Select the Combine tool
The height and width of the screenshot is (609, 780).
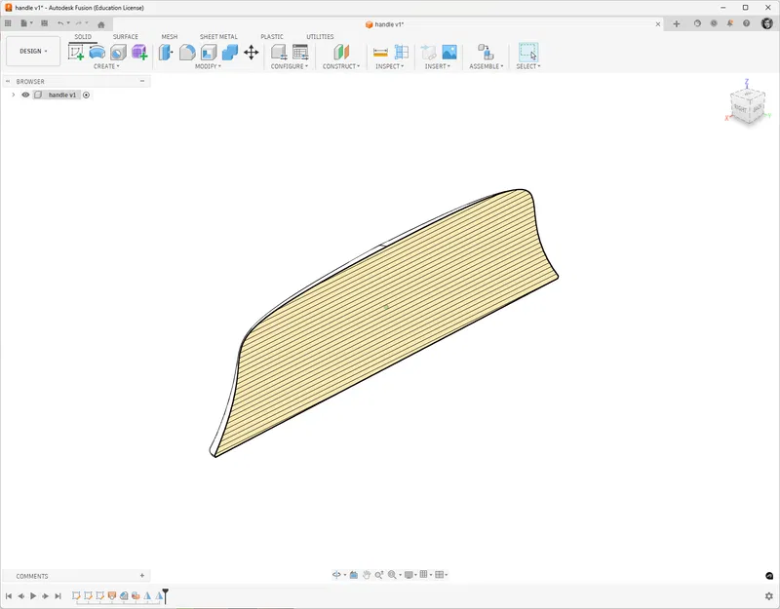click(230, 53)
